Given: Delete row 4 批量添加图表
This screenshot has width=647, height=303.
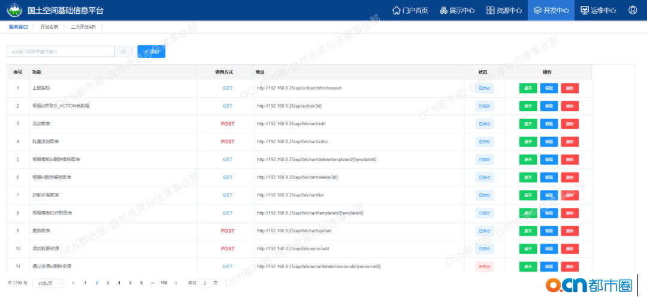Looking at the screenshot, I should pos(570,141).
